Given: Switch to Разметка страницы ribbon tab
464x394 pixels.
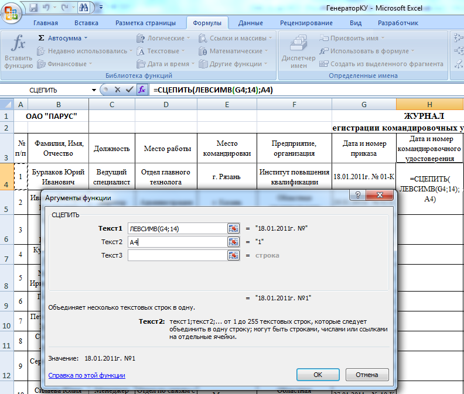Looking at the screenshot, I should pyautogui.click(x=145, y=23).
